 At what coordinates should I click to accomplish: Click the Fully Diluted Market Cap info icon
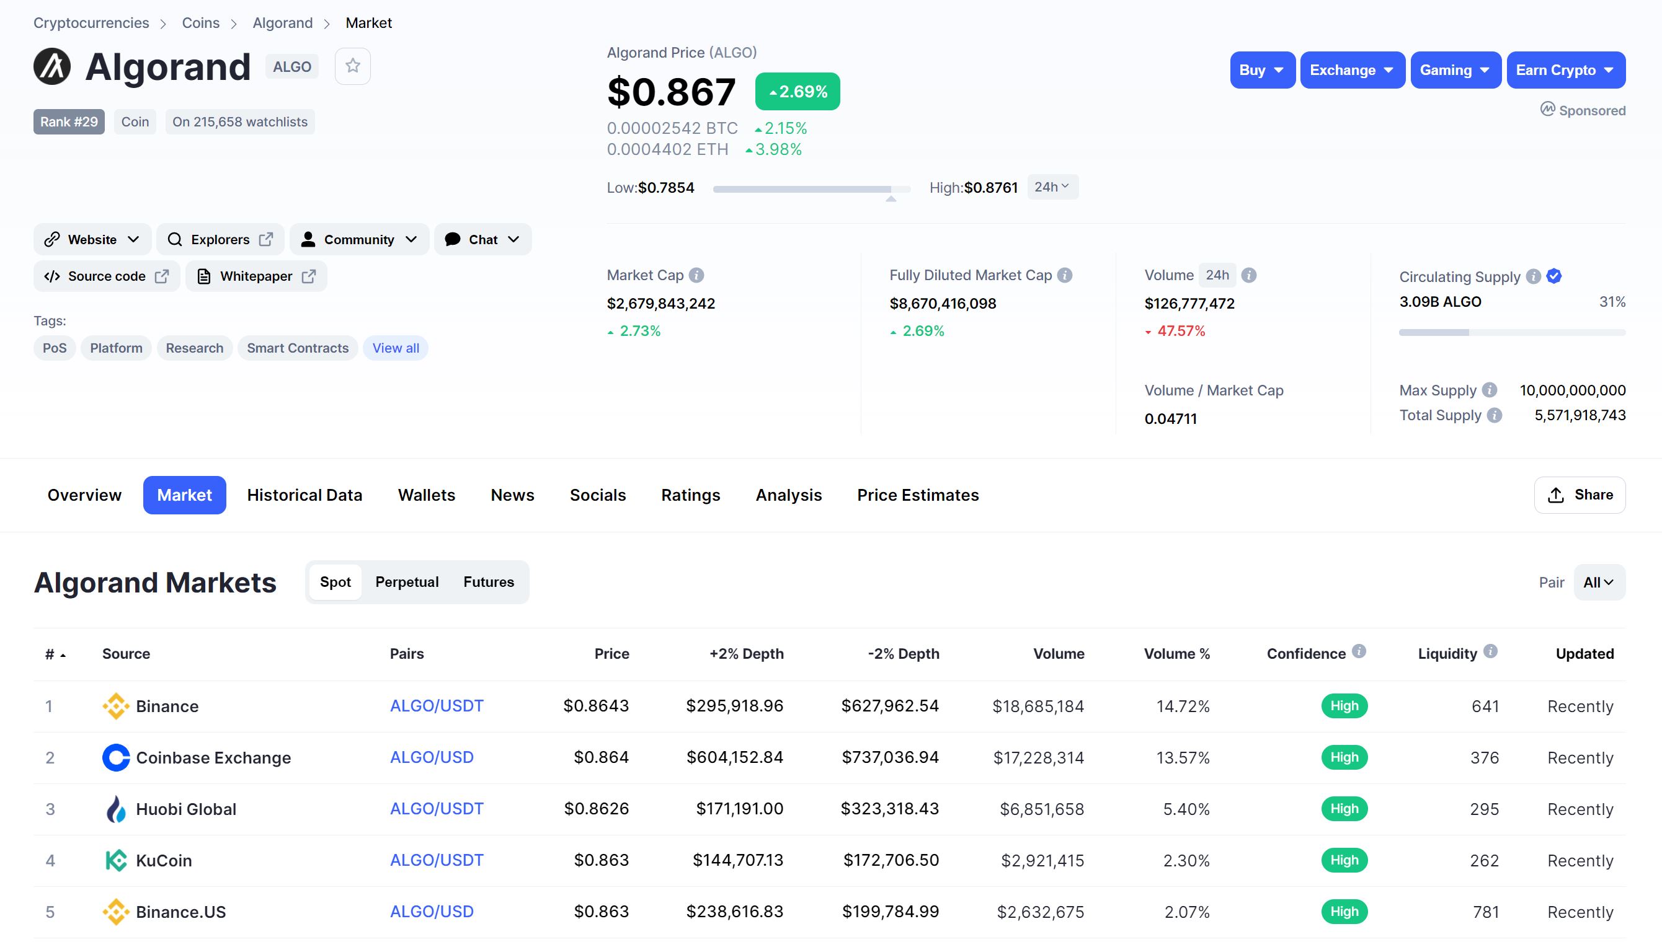tap(1065, 276)
